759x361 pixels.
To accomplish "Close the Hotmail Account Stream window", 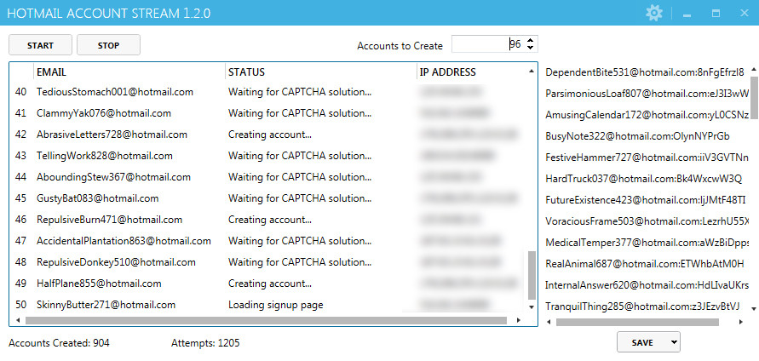I will tap(745, 13).
